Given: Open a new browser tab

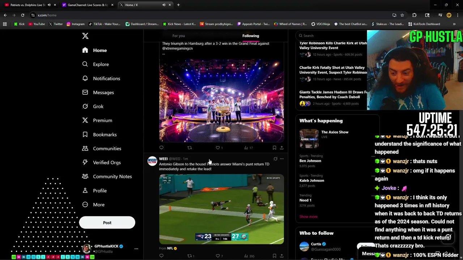Looking at the screenshot, I should (178, 5).
